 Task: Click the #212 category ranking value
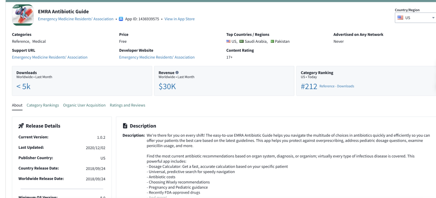pyautogui.click(x=309, y=86)
